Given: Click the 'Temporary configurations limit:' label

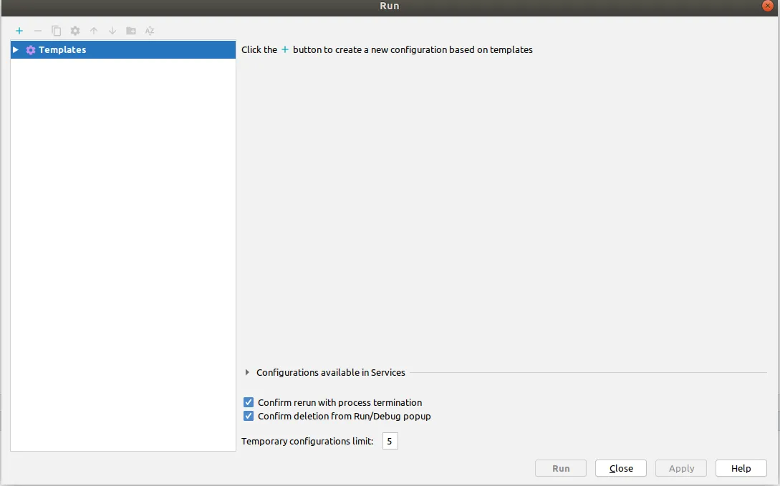Looking at the screenshot, I should pos(307,442).
